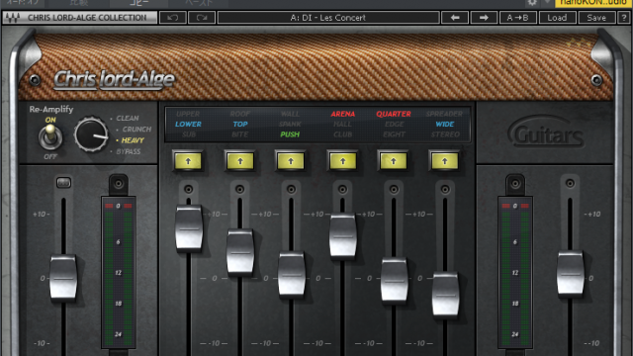Click yellow arrow button under TOP treble mode

point(240,161)
